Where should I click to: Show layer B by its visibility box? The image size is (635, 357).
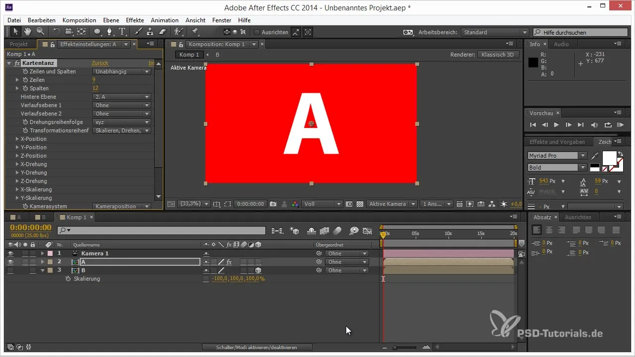click(10, 270)
